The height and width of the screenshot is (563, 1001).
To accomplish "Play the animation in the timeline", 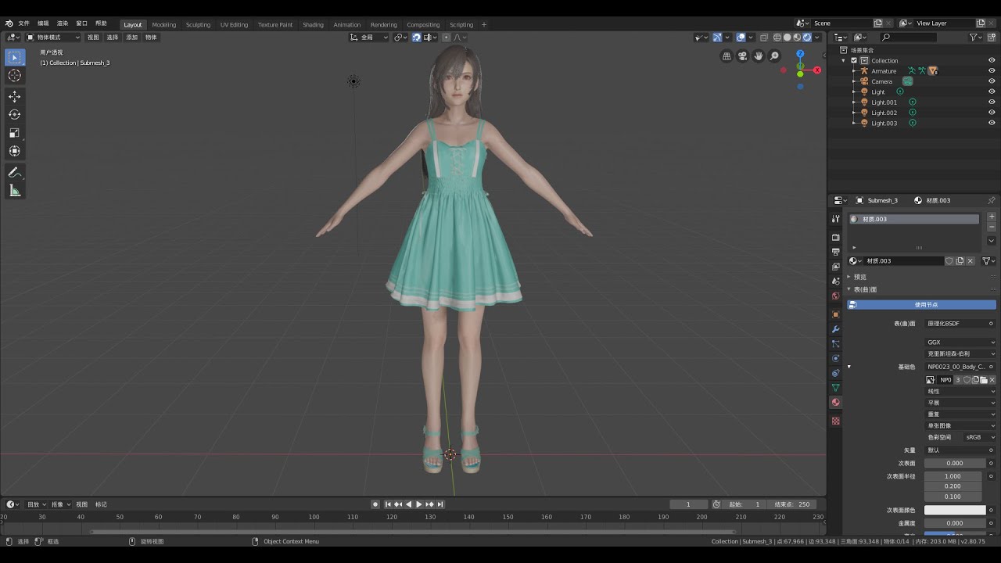I will (419, 504).
